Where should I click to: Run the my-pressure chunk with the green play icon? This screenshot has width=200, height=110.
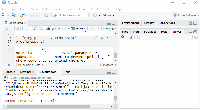tap(107, 38)
